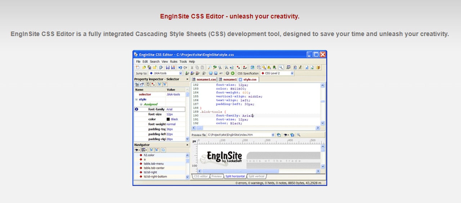
Task: Select td.td-right in Navigator
Action: 150,172
